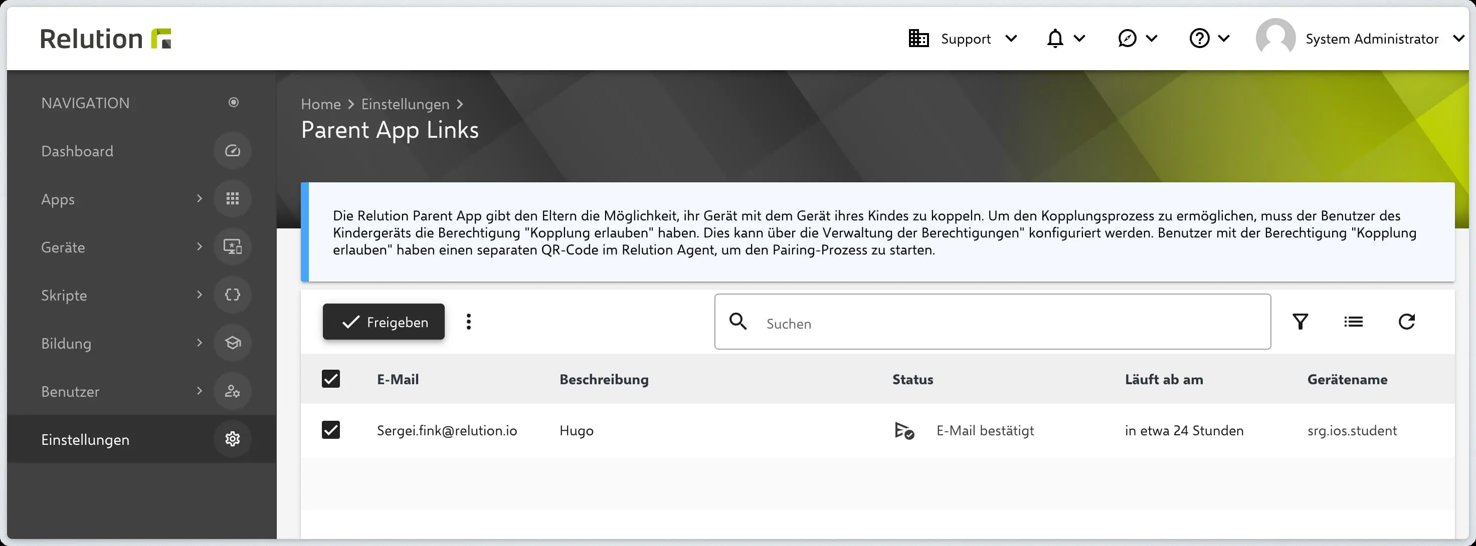
Task: Open the three-dot more actions menu
Action: pyautogui.click(x=469, y=322)
